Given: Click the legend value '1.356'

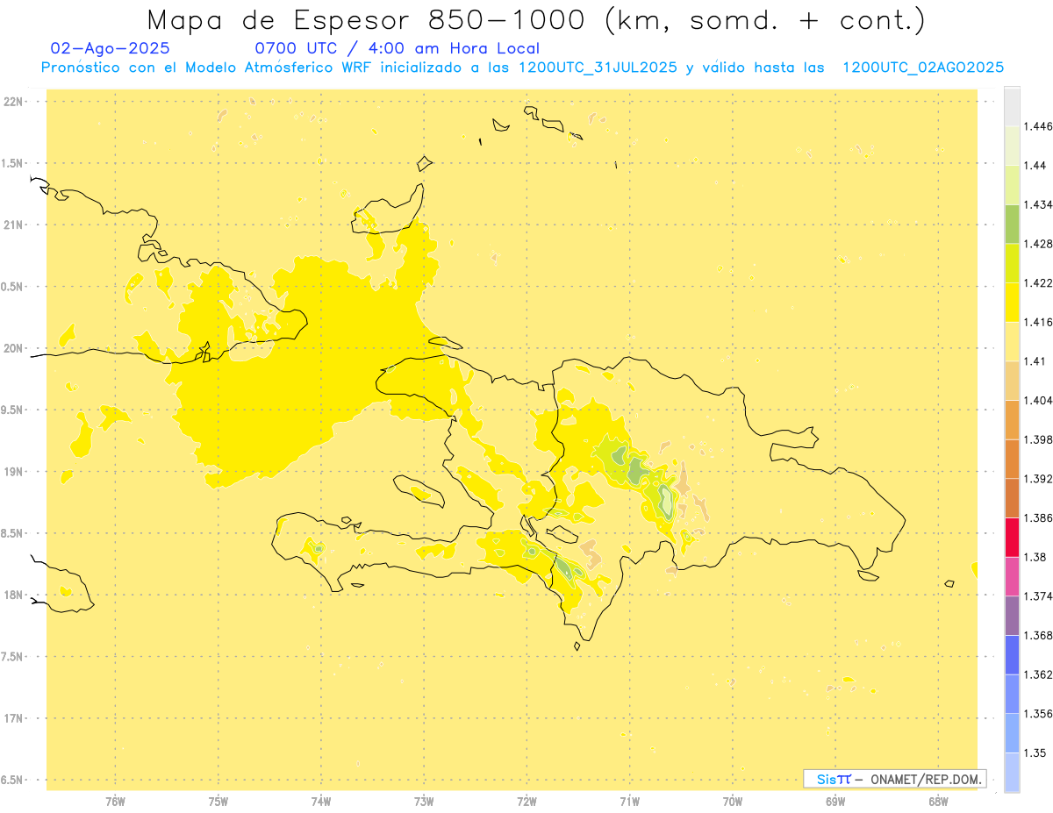Looking at the screenshot, I should (1039, 715).
